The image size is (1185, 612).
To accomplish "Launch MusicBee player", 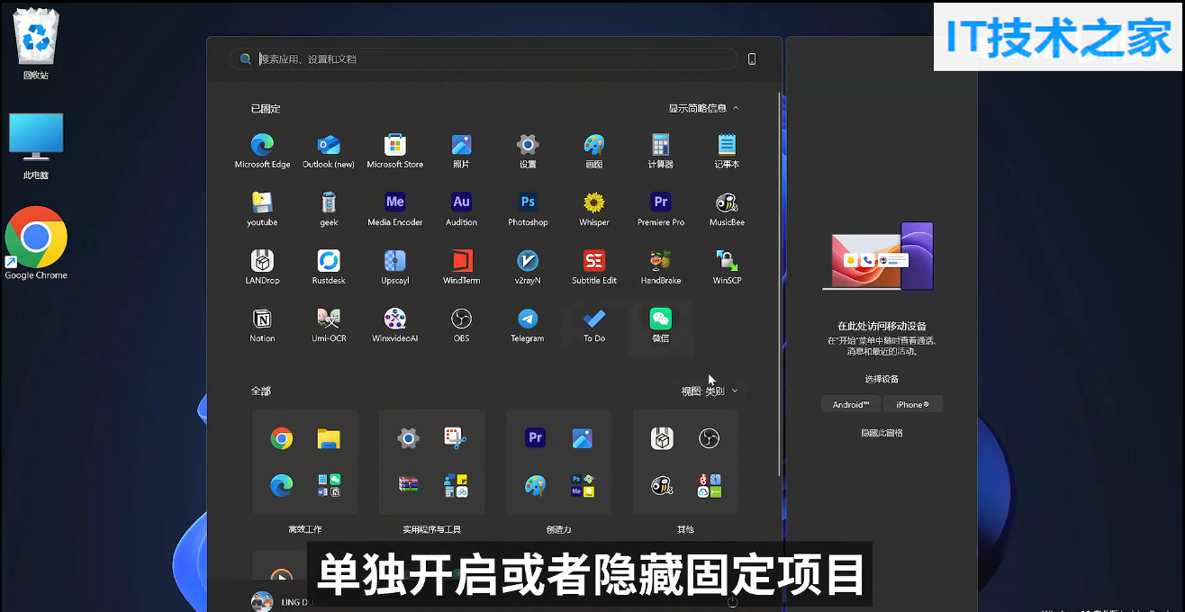I will (x=727, y=209).
